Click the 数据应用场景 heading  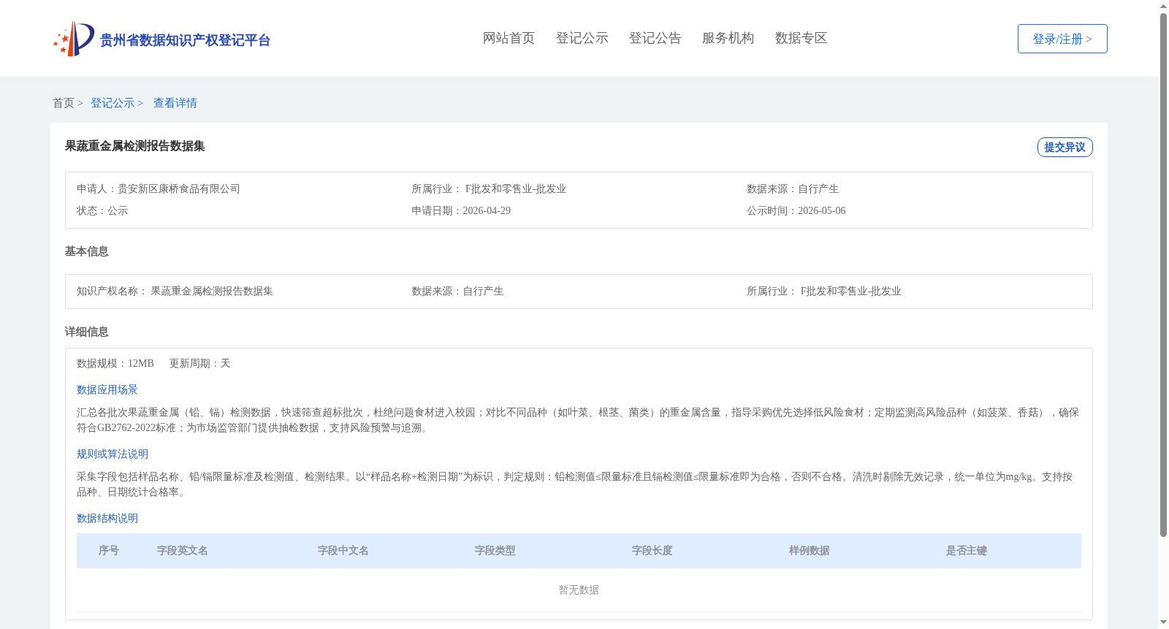click(x=107, y=389)
